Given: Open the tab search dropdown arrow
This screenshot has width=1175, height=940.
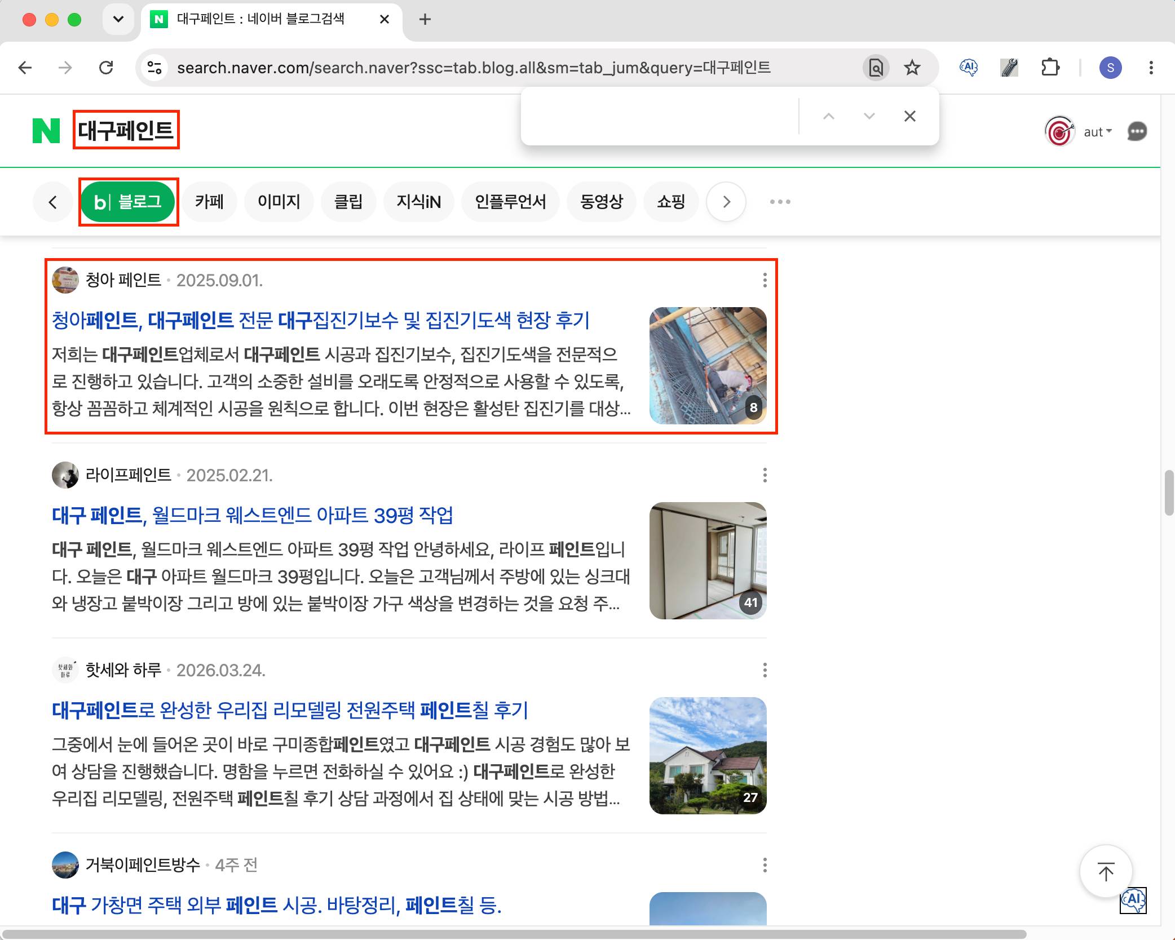Looking at the screenshot, I should tap(118, 20).
